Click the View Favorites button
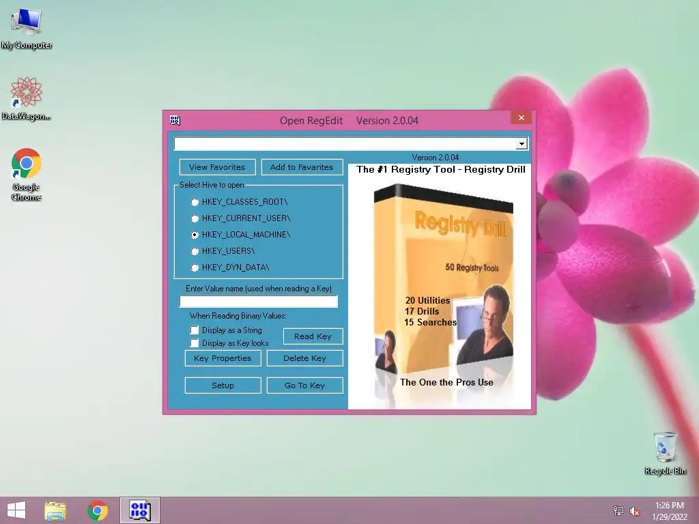 coord(217,167)
